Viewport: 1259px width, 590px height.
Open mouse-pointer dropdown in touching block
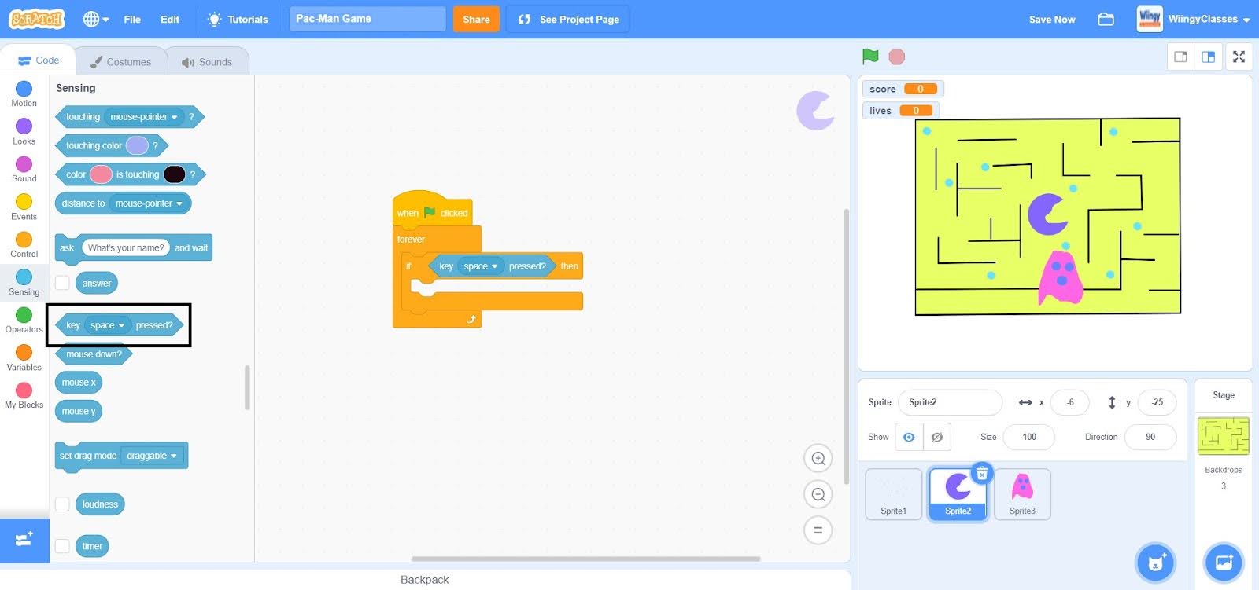144,117
